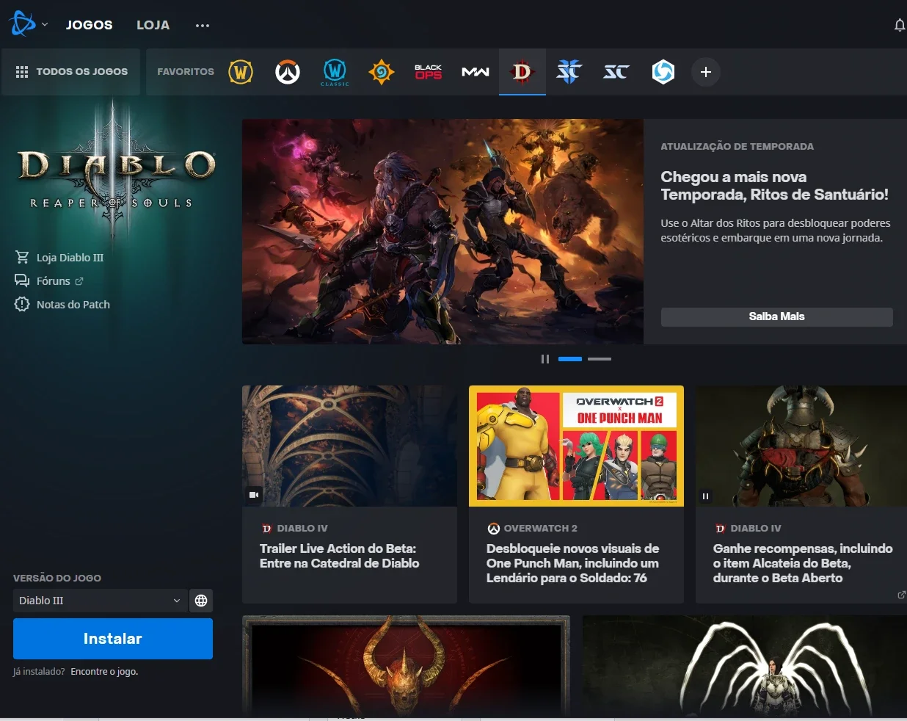This screenshot has height=721, width=907.
Task: Click the Instalar button
Action: pos(113,639)
